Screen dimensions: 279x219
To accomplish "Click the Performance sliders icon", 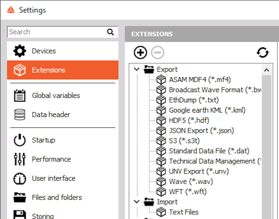I will point(20,159).
